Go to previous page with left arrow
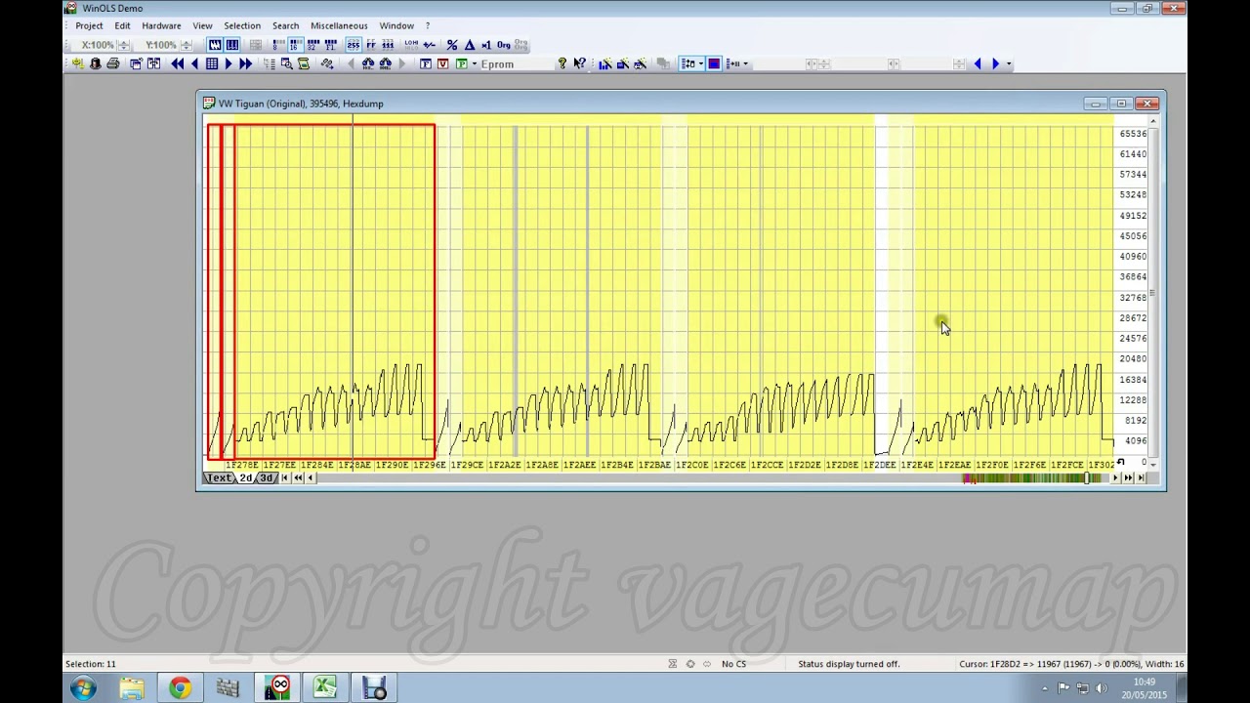Viewport: 1250px width, 703px height. [194, 63]
